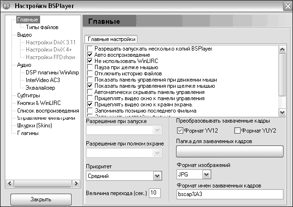The width and height of the screenshot is (293, 207).
Task: Click the options list scroll down arrow
Action: (282, 113)
